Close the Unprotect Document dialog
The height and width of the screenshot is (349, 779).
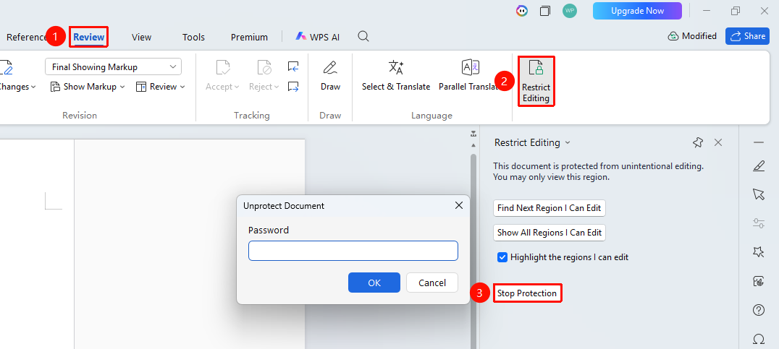[x=459, y=205]
